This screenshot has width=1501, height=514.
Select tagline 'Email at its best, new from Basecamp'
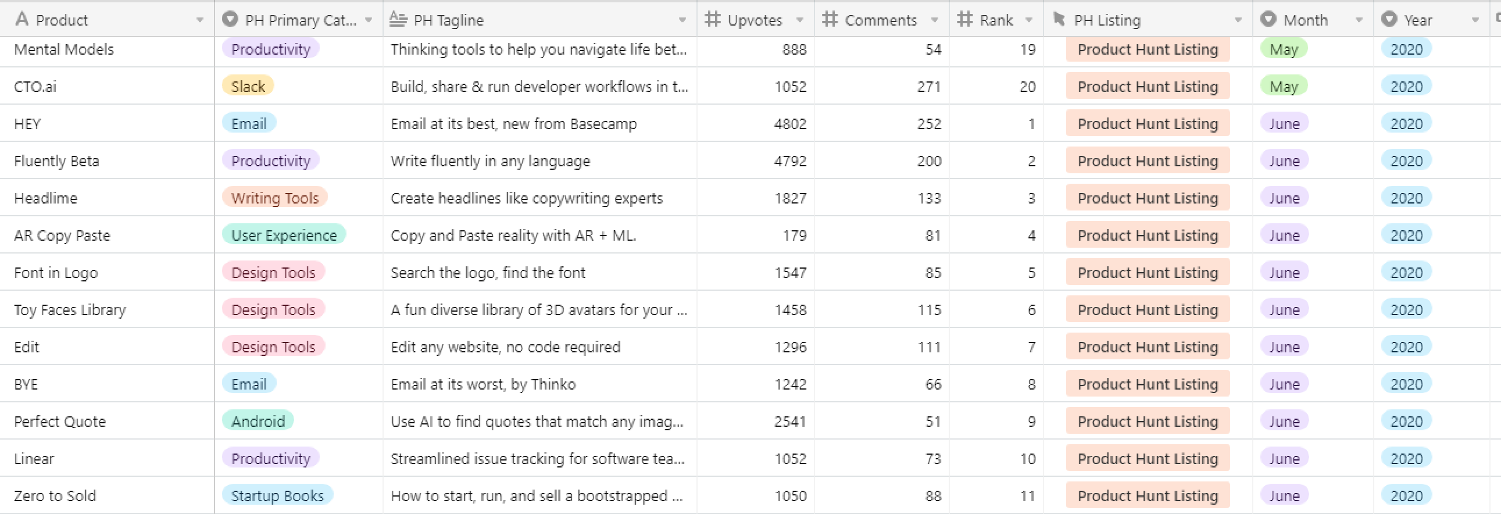[513, 124]
